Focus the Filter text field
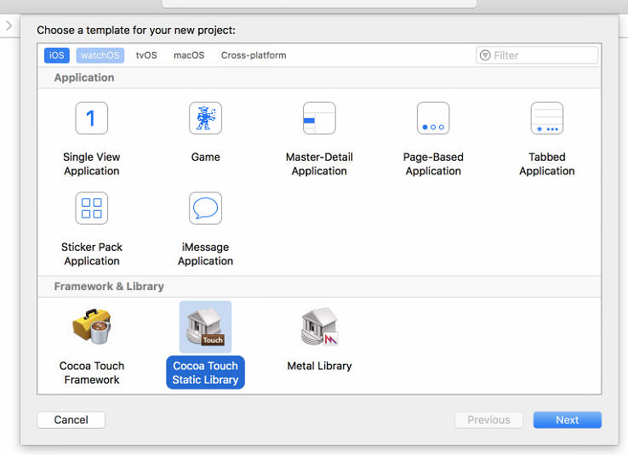 [x=537, y=55]
